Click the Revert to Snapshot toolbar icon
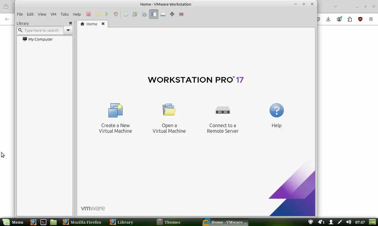Screen dimensions: 378x226 [x=135, y=14]
